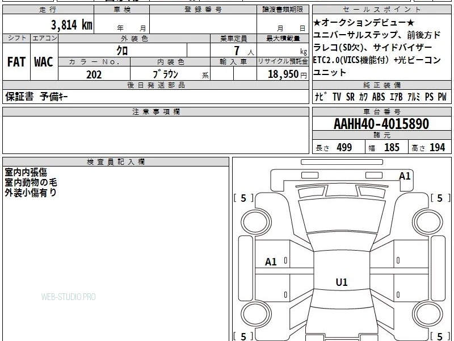
Task: Click the 登録番号 header
Action: [203, 10]
